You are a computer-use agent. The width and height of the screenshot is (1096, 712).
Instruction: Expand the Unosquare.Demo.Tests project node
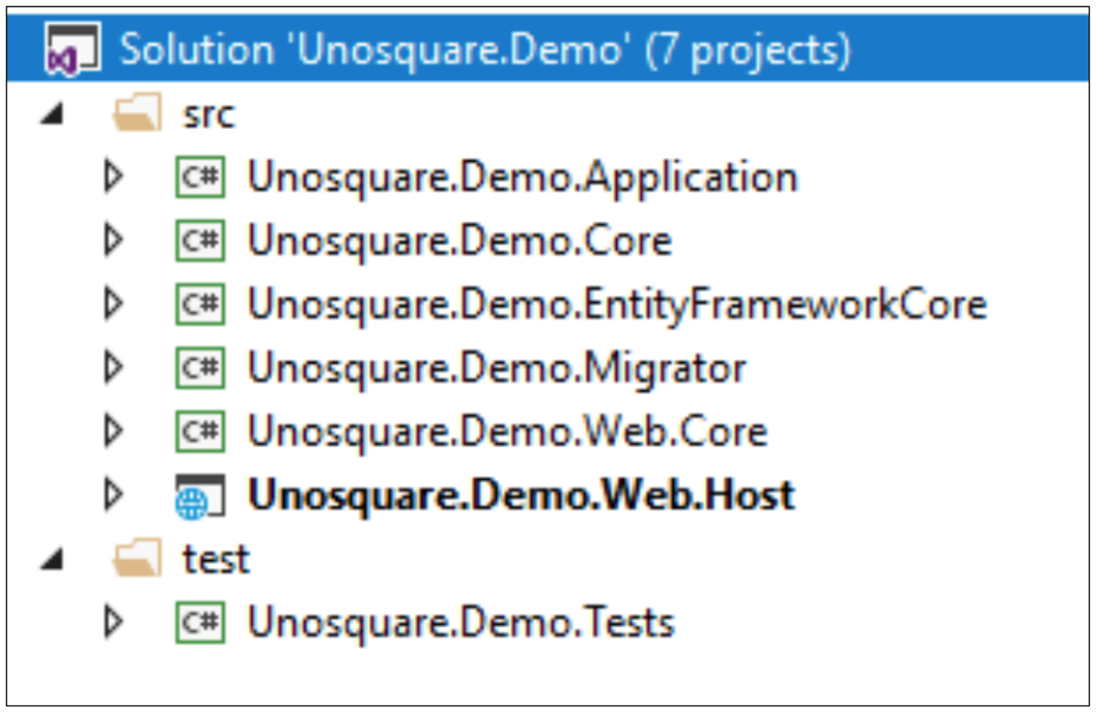point(113,623)
